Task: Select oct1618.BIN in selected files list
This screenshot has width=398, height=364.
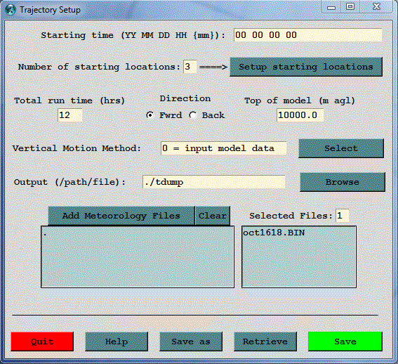Action: click(274, 233)
